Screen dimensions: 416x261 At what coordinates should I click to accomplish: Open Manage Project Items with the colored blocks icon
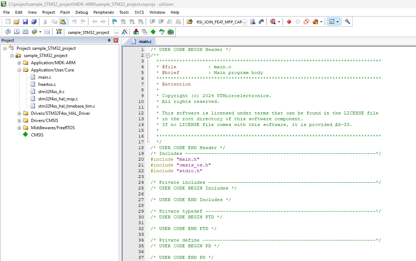(x=136, y=32)
